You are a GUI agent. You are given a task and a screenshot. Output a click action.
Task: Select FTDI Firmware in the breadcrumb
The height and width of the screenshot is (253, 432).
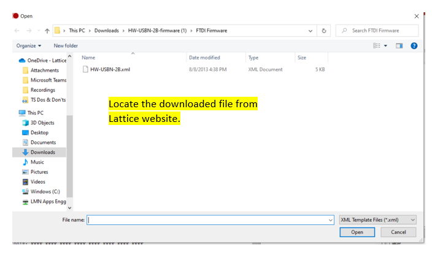(212, 31)
